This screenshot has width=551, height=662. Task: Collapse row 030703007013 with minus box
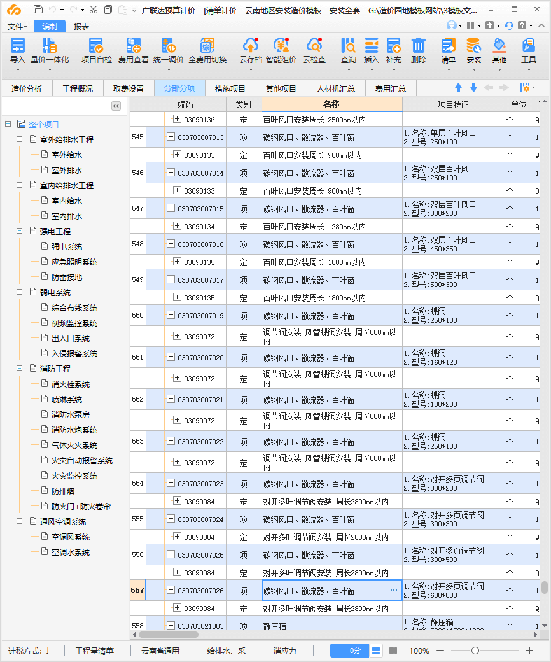pyautogui.click(x=171, y=137)
